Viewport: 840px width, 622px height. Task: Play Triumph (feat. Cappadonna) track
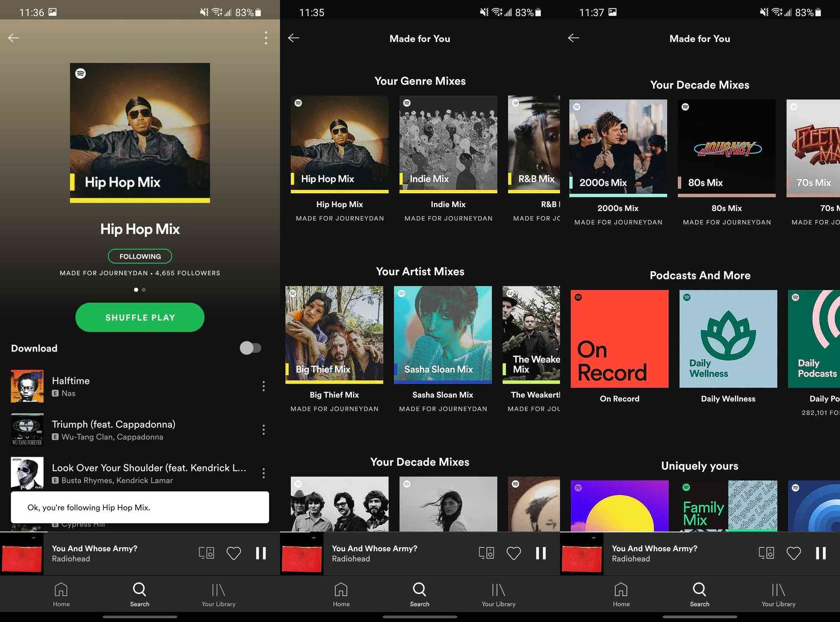tap(140, 429)
